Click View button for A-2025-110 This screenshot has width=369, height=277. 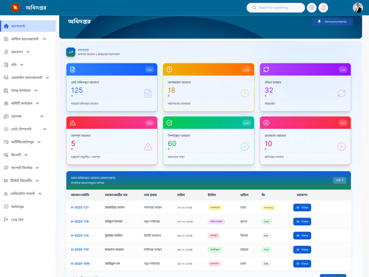coord(302,250)
